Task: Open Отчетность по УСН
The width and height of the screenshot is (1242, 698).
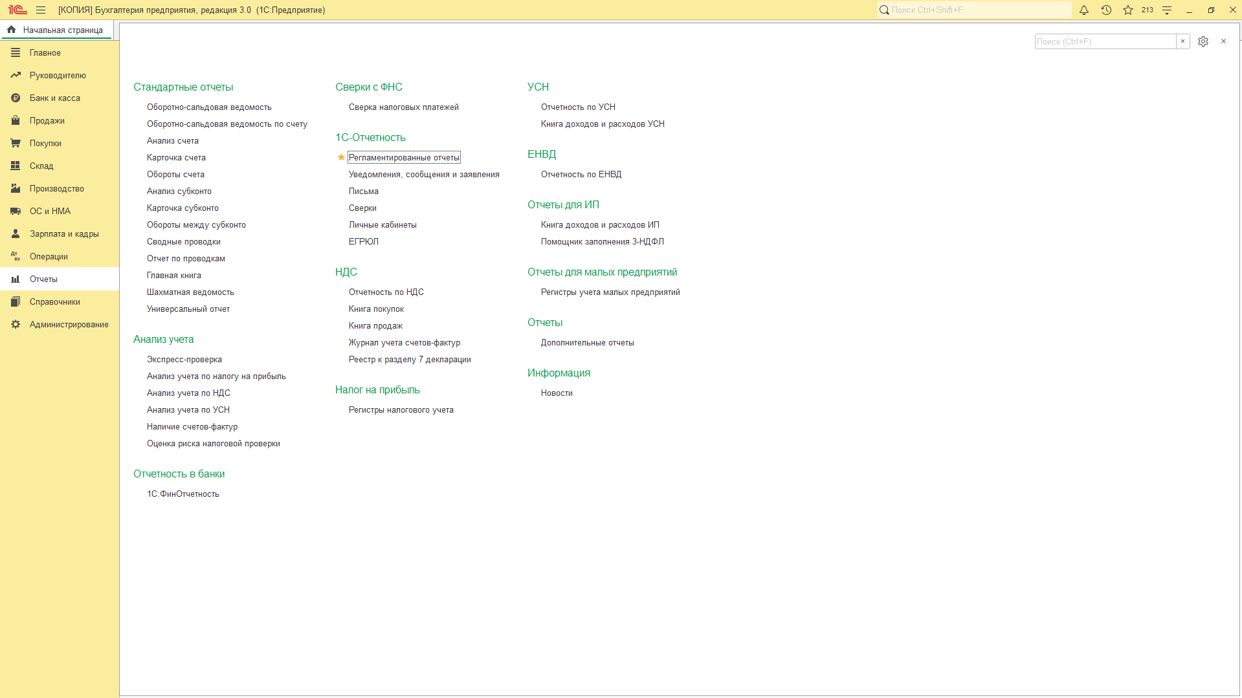Action: click(578, 107)
